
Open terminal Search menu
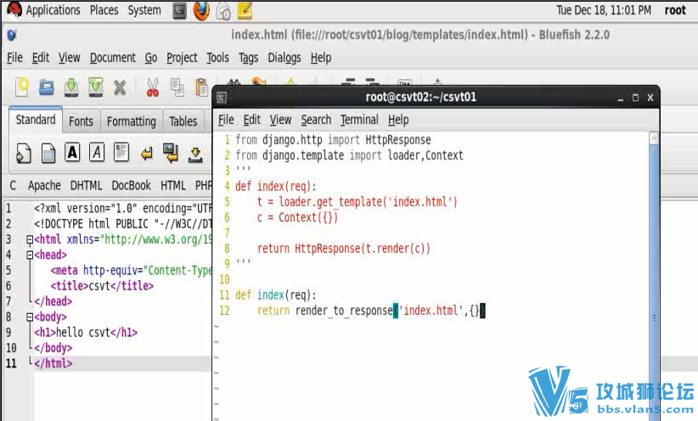tap(316, 120)
